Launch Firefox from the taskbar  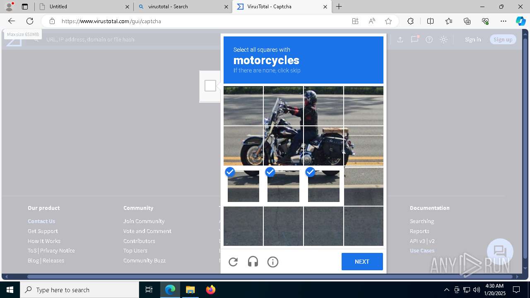pos(210,290)
